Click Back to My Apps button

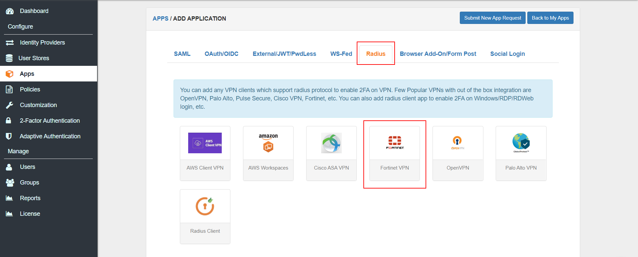coord(550,18)
